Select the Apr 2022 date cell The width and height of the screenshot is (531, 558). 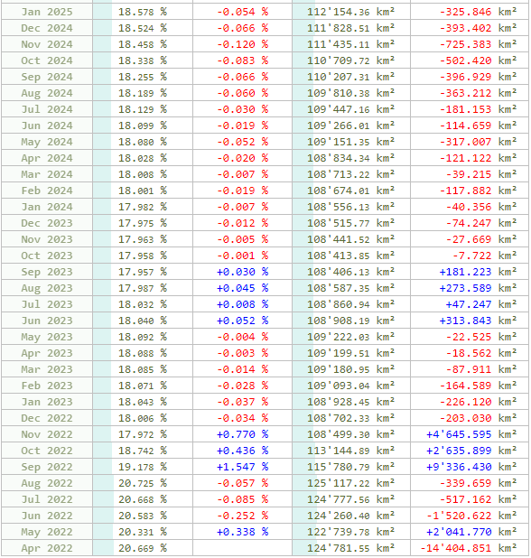tap(47, 548)
